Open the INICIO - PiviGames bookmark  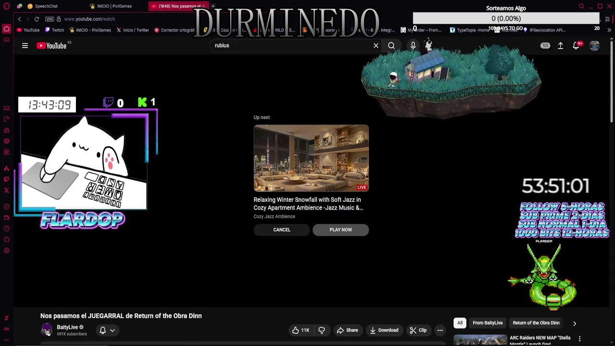click(x=90, y=30)
